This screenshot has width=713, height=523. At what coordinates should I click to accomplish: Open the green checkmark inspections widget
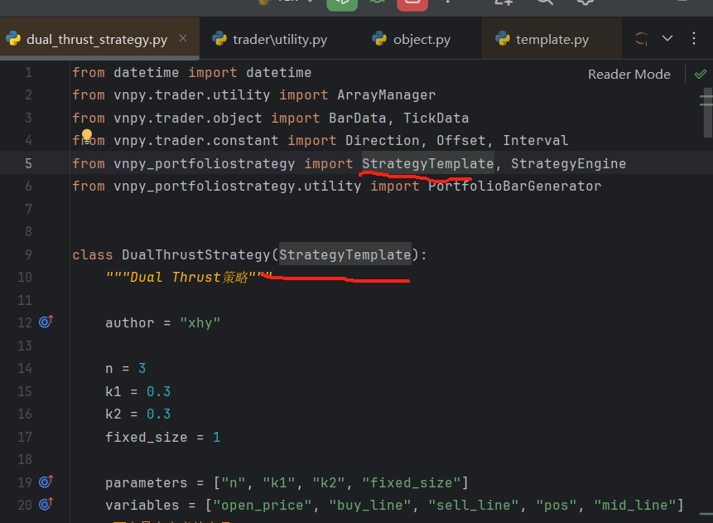click(x=701, y=75)
